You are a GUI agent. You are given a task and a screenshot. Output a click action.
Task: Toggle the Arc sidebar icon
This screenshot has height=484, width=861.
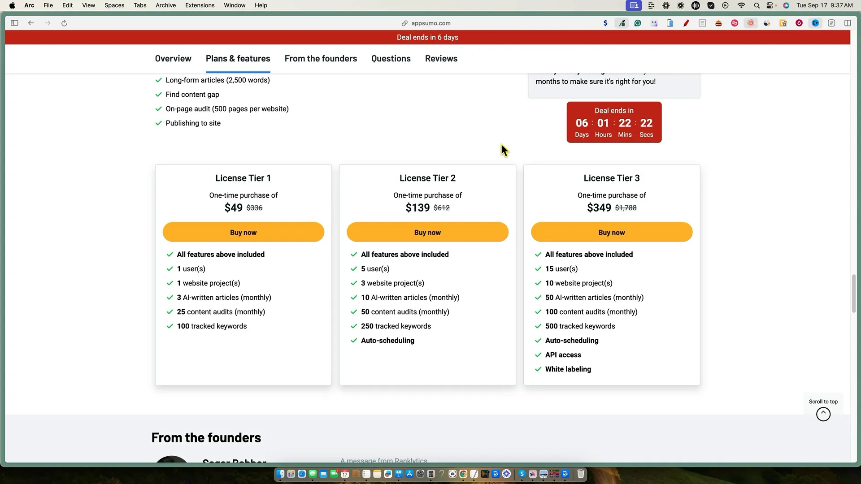coord(14,23)
